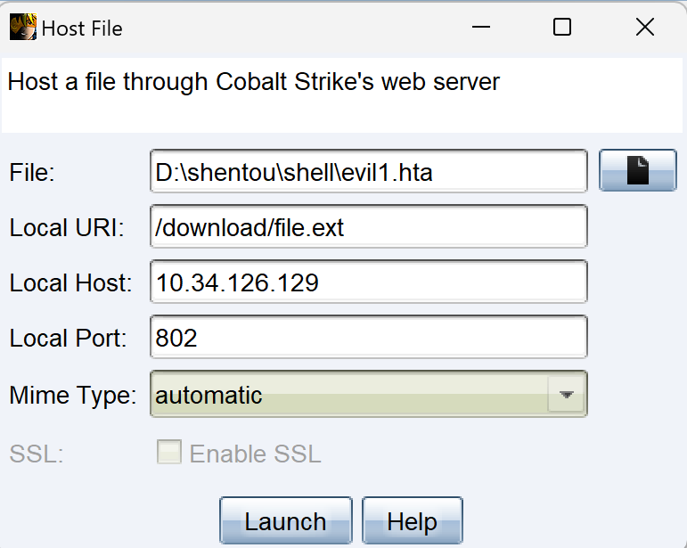The width and height of the screenshot is (687, 548).
Task: Click the 'Local URI:' label
Action: 67,227
